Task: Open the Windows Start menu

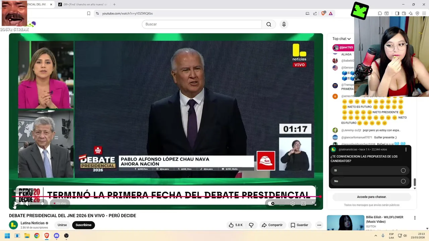Action: point(7,236)
